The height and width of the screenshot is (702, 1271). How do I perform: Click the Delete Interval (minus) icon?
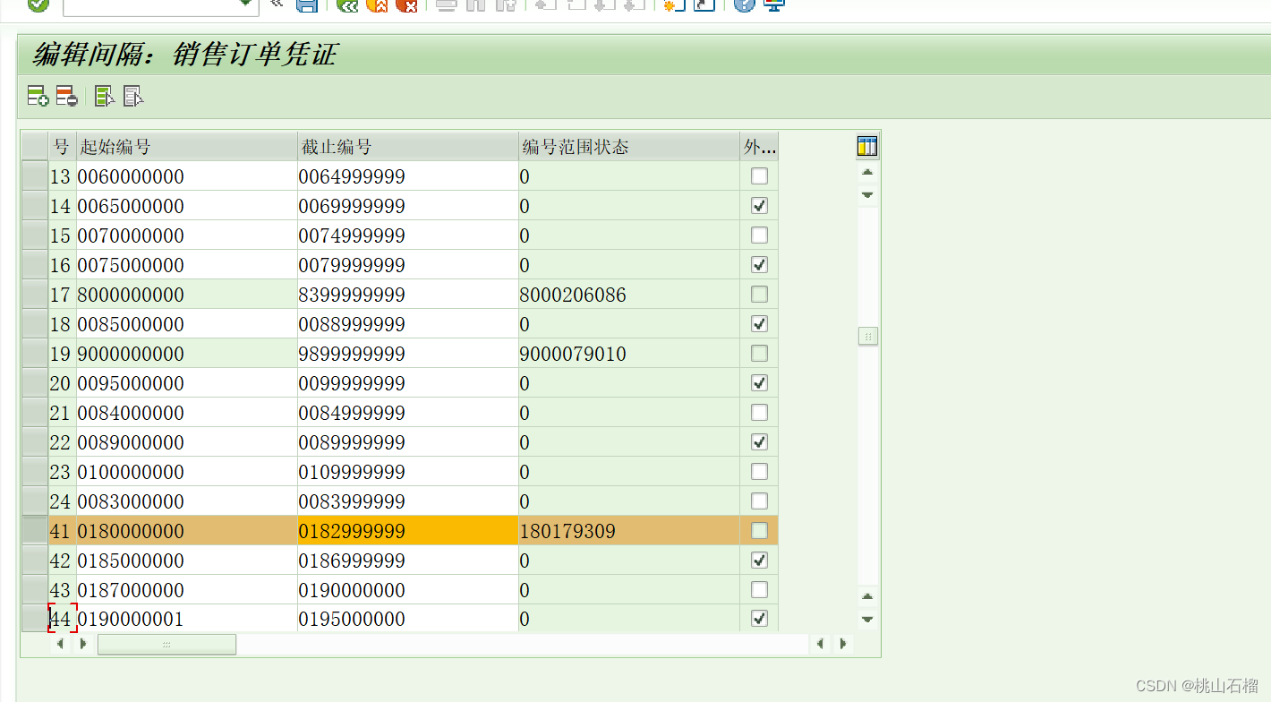coord(66,96)
